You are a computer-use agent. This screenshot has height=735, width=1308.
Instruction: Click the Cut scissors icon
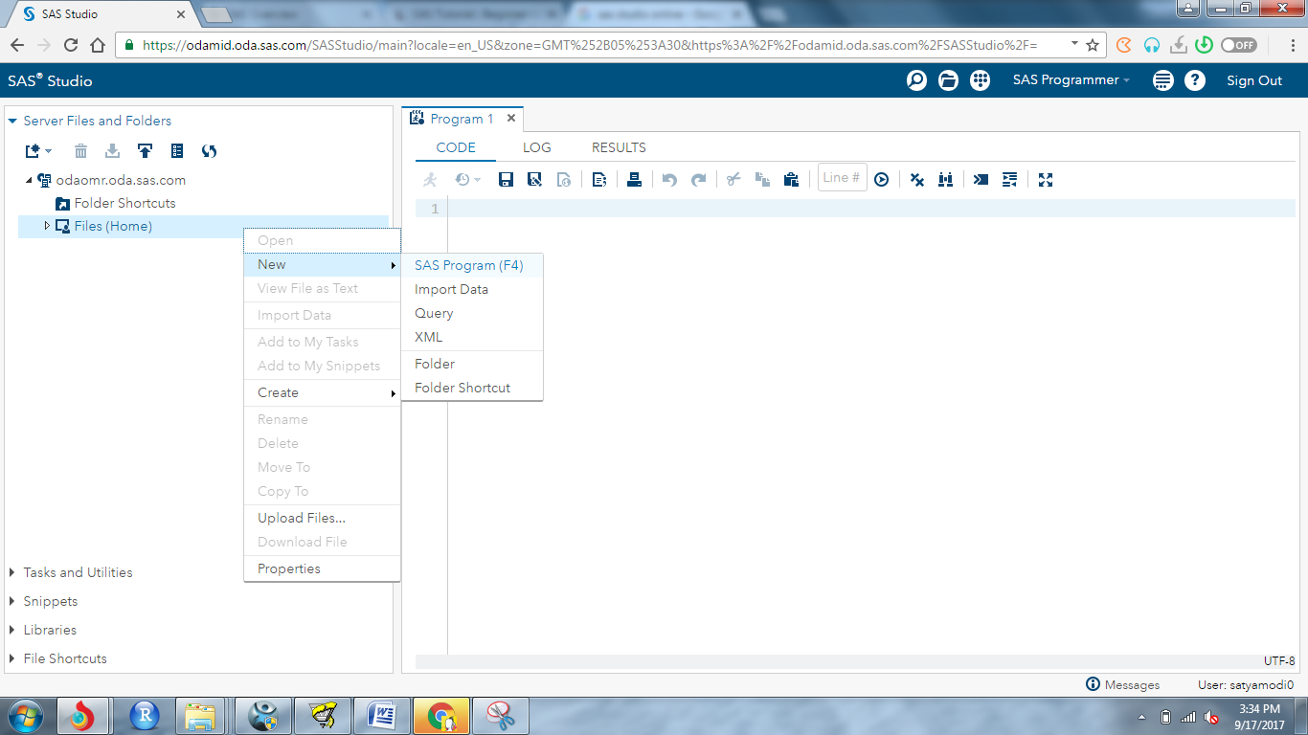(733, 179)
